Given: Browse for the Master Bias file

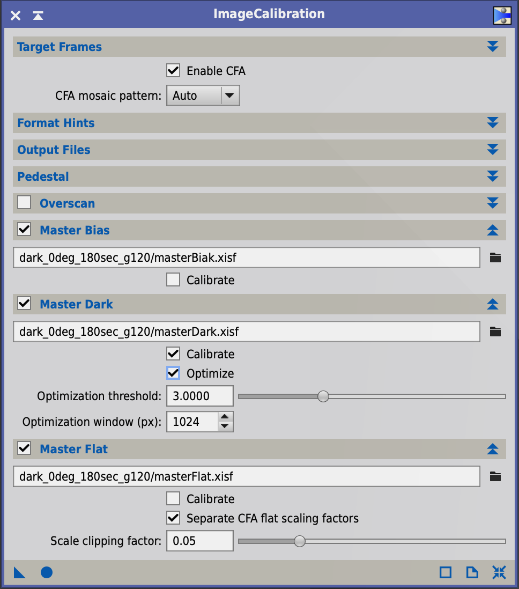Looking at the screenshot, I should [x=495, y=257].
